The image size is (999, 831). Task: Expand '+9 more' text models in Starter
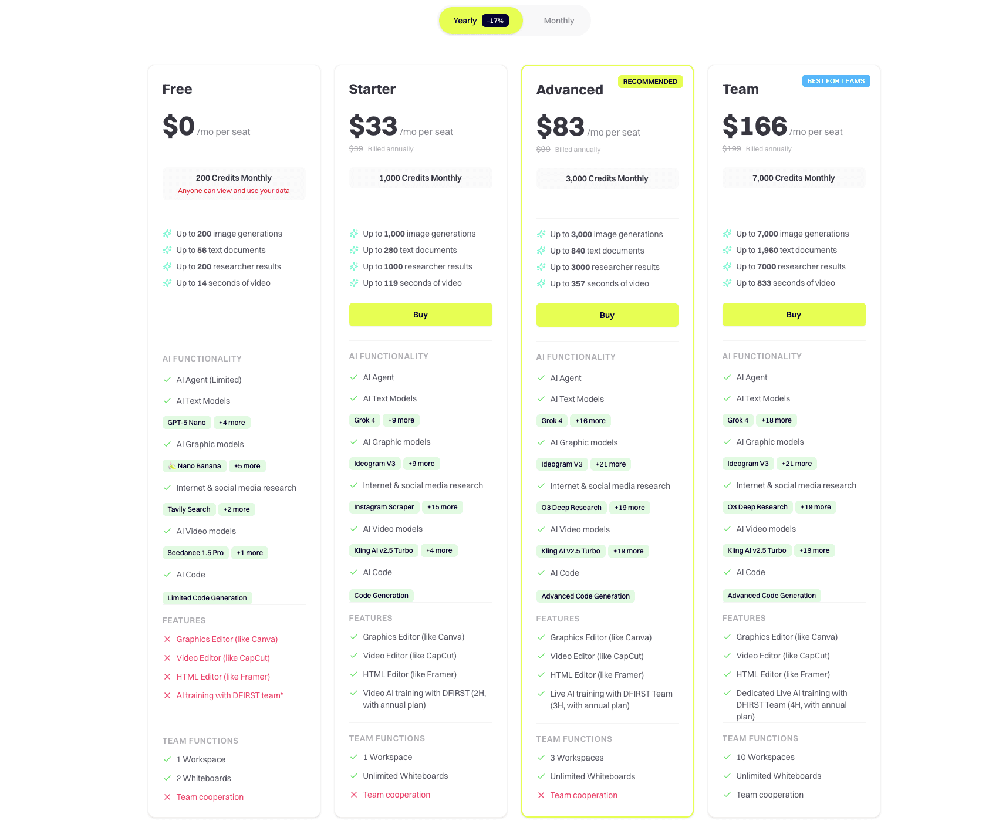(401, 420)
